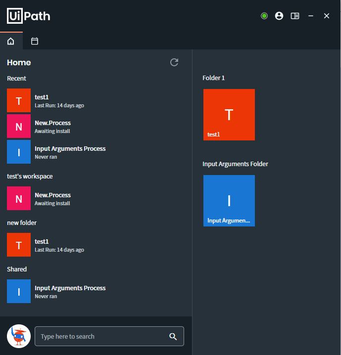341x355 pixels.
Task: Click 'Last Run: 14 days ago' under Recent
Action: point(59,105)
